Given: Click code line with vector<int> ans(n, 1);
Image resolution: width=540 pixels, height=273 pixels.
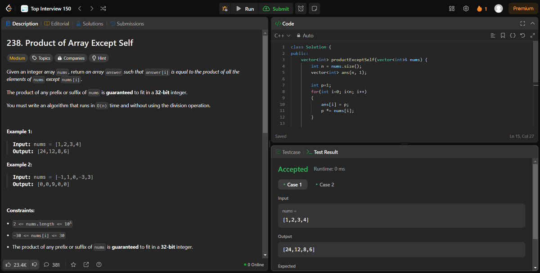Looking at the screenshot, I should point(338,72).
